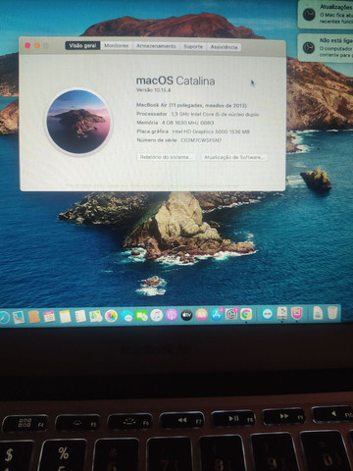353x471 pixels.
Task: Click the Atualizações notification banner
Action: pyautogui.click(x=326, y=14)
